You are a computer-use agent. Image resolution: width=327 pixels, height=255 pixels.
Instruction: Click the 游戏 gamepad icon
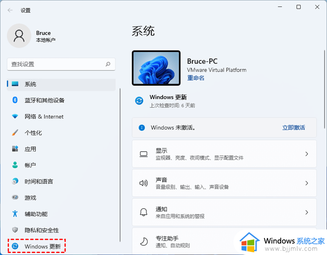point(15,197)
